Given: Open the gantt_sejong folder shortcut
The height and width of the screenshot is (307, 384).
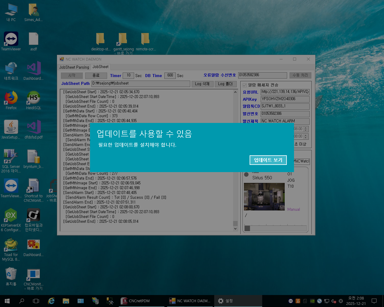Looking at the screenshot, I should 123,39.
